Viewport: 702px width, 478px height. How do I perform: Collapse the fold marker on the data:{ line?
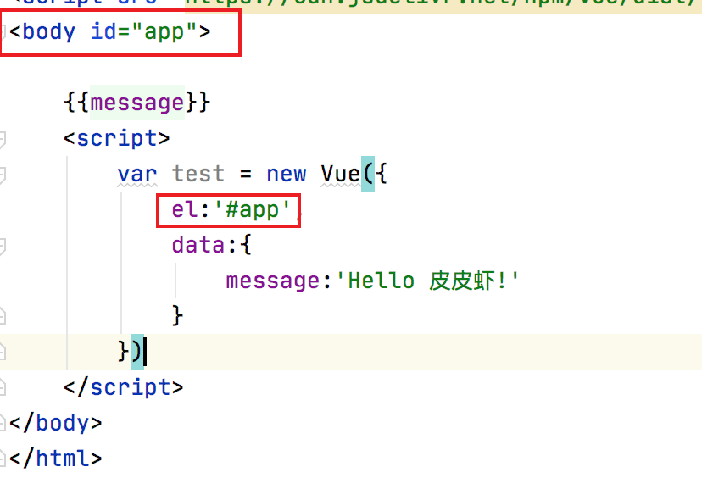click(2, 247)
